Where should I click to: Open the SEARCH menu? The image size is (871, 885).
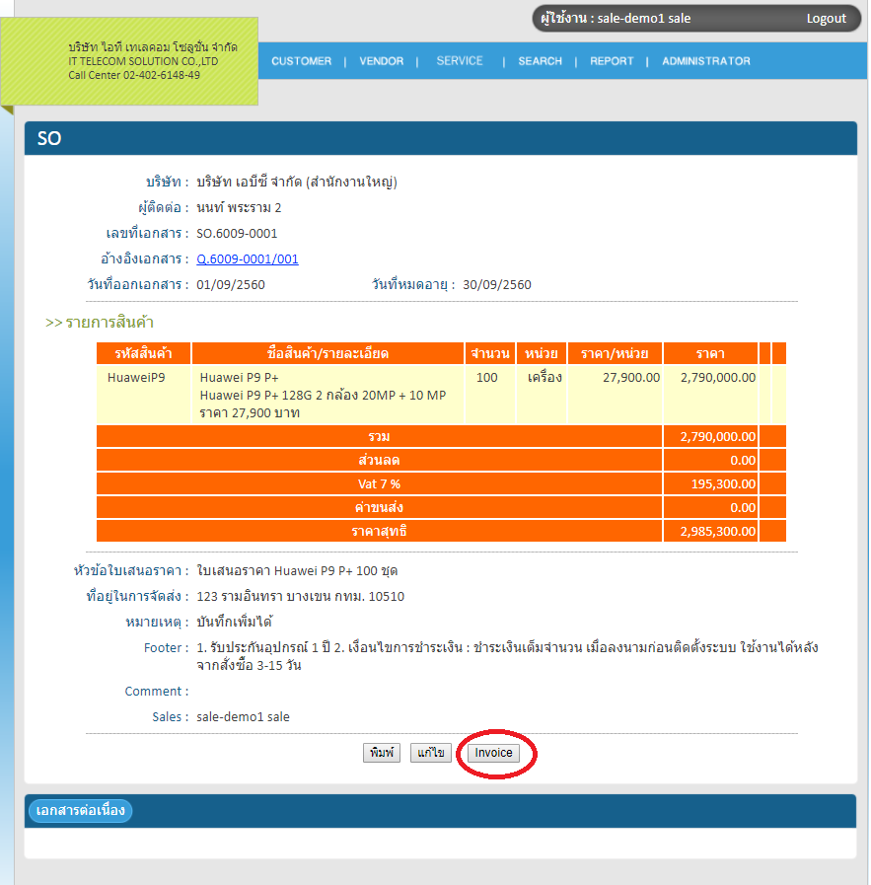tap(540, 61)
